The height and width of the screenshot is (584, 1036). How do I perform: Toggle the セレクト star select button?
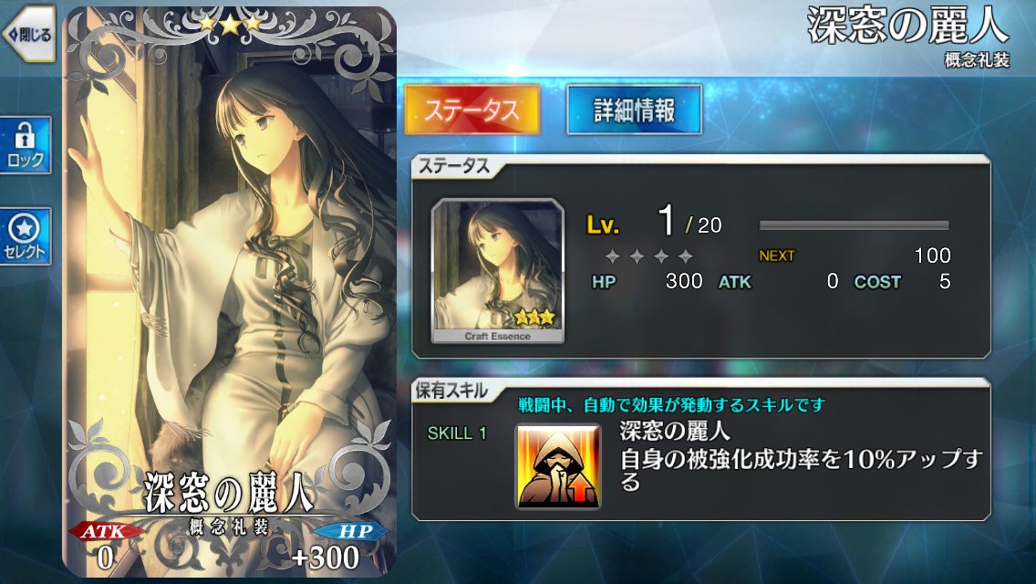tap(26, 236)
